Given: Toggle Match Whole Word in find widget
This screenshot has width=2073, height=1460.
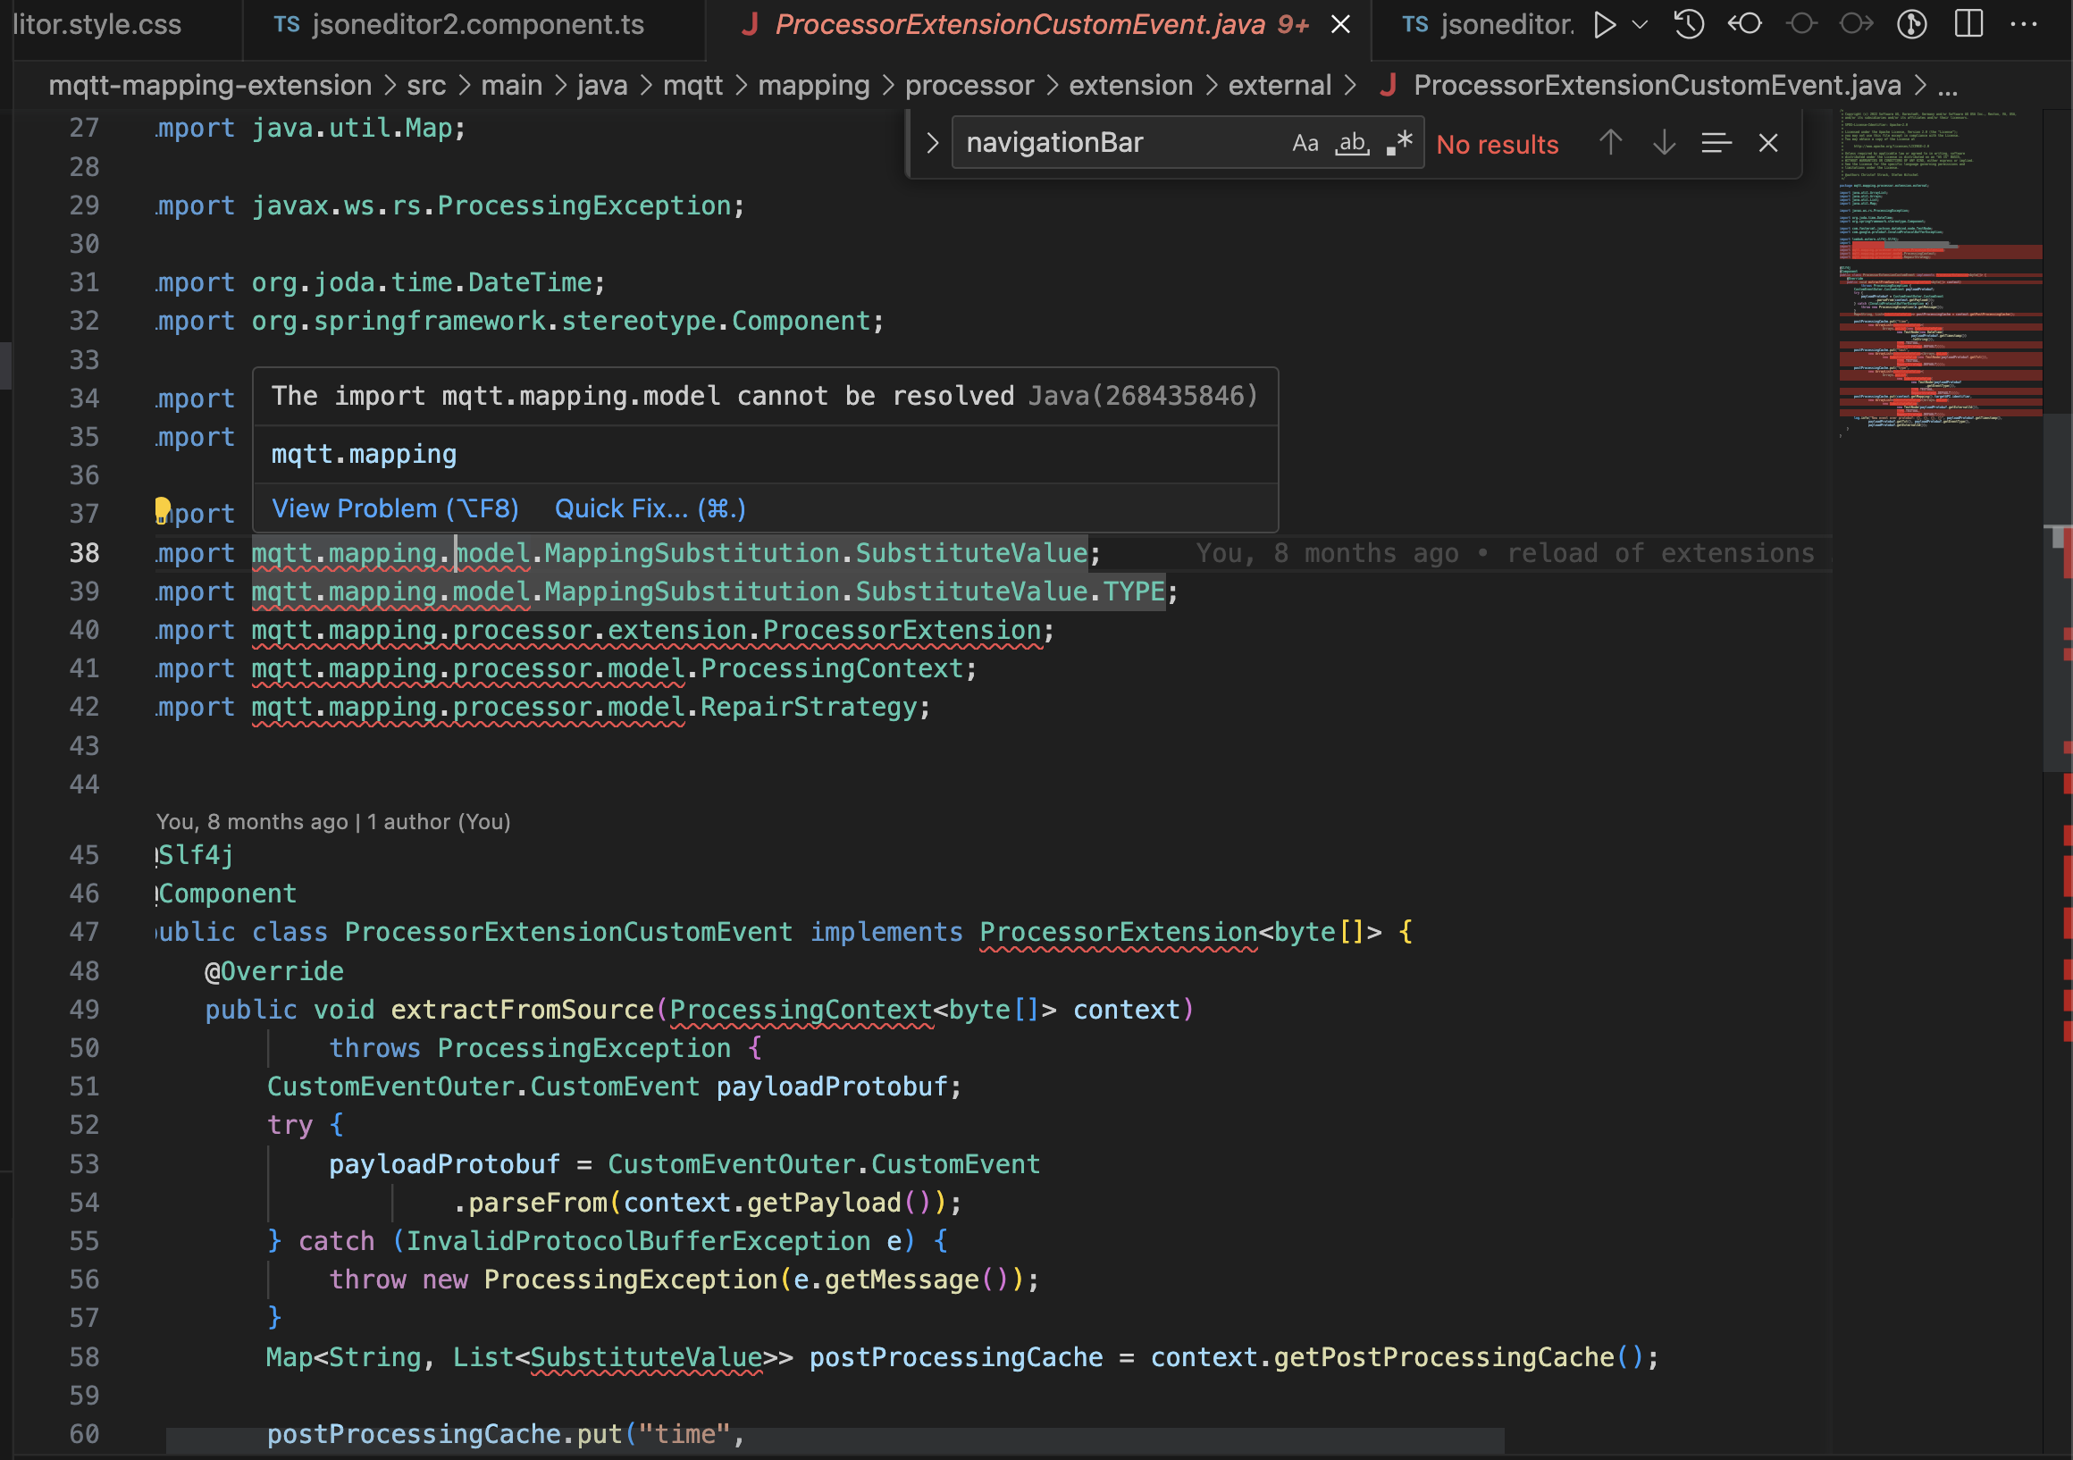Looking at the screenshot, I should [1352, 143].
